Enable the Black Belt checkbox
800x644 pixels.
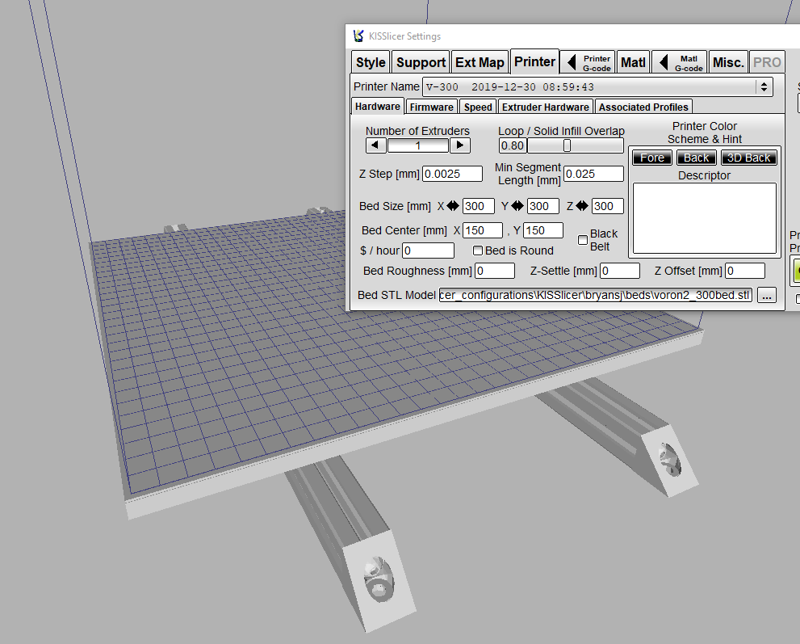point(583,240)
